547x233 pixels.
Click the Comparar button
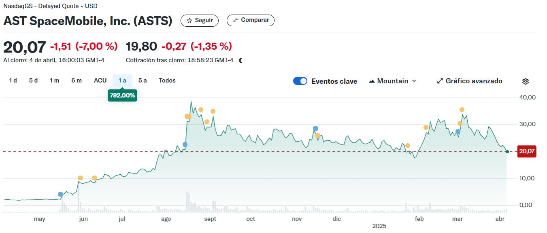coord(251,20)
